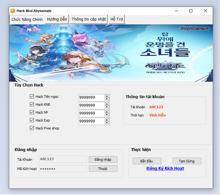Decrease the Hack KNB value with down arrow
220x195 pixels.
coord(107,107)
